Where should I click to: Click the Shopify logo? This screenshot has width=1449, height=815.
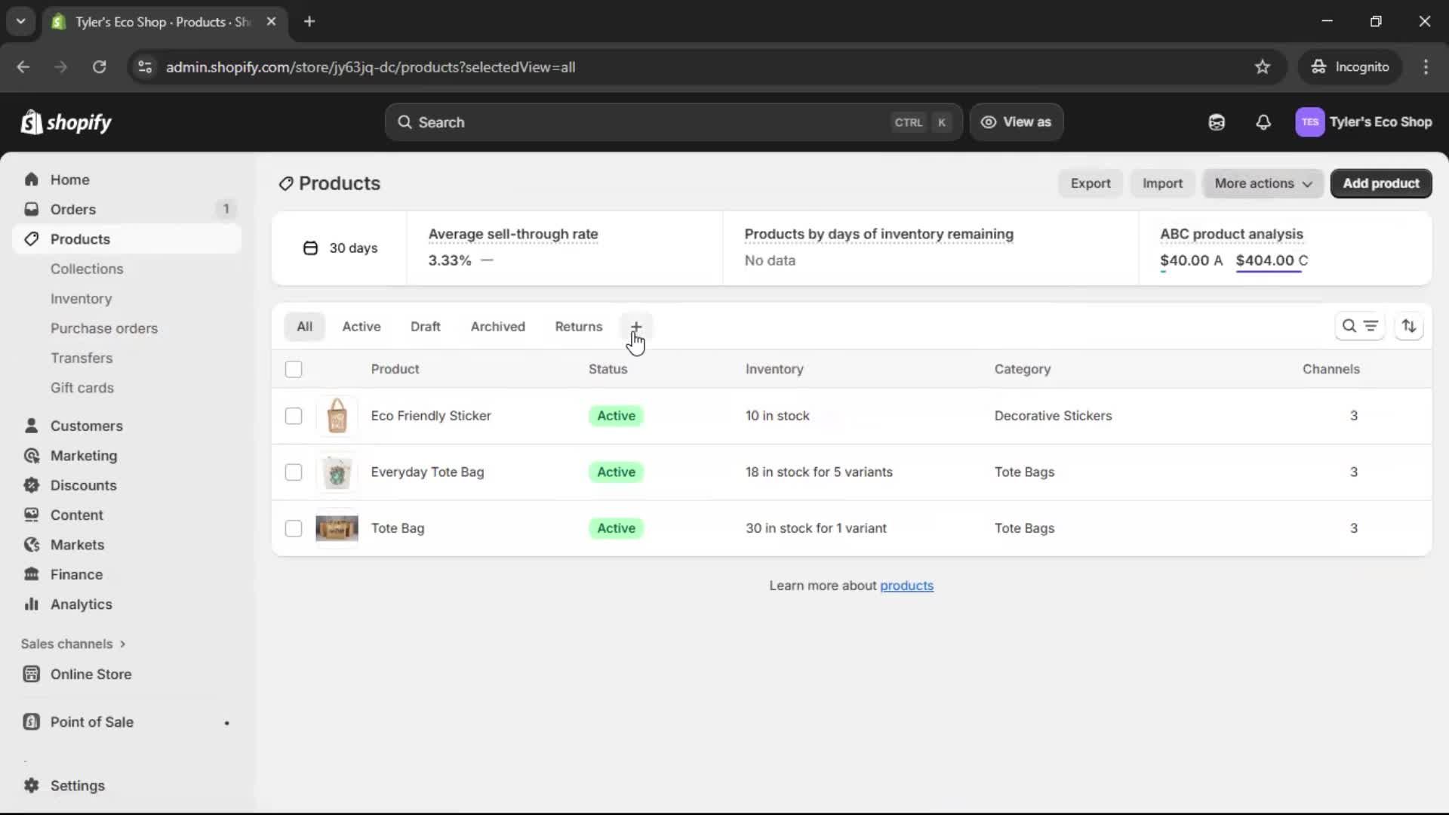66,122
